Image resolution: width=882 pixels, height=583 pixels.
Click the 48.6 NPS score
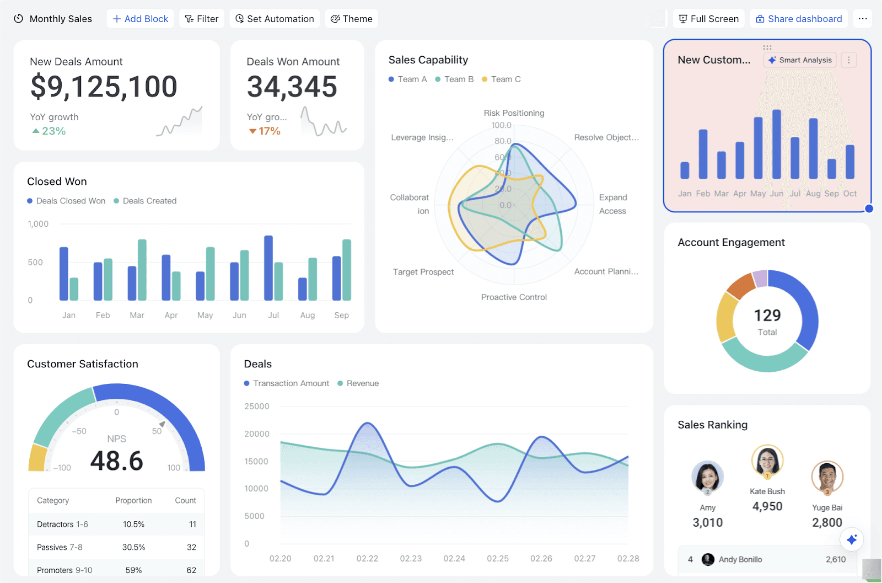[x=117, y=461]
